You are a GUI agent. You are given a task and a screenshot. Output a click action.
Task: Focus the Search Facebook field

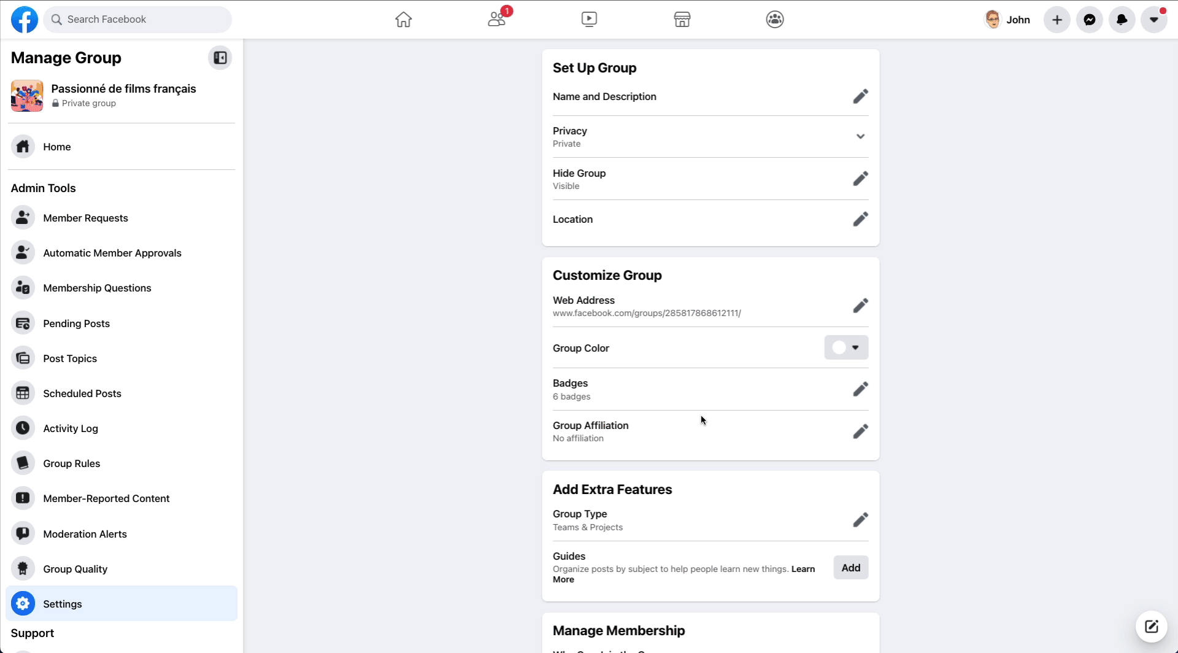coord(137,20)
